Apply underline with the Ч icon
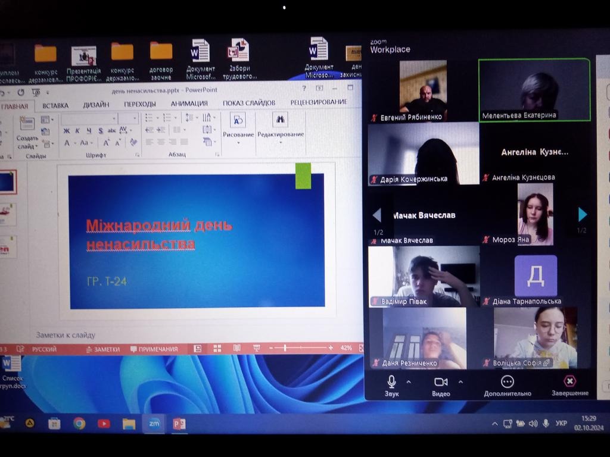The height and width of the screenshot is (457, 610). point(89,131)
